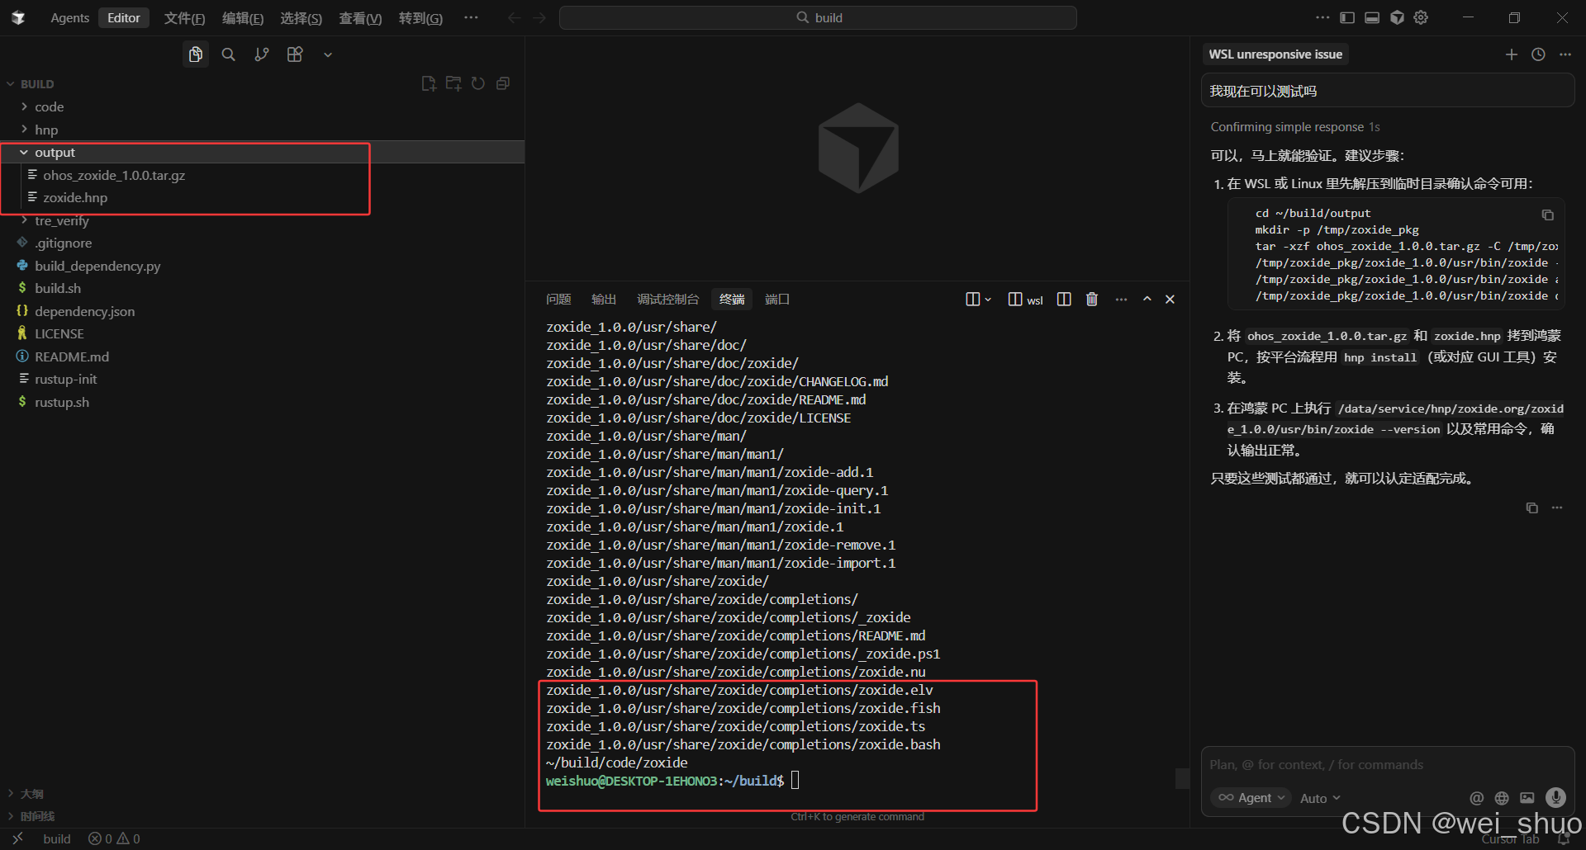
Task: Open title bar layout overflow menu
Action: tap(1322, 17)
